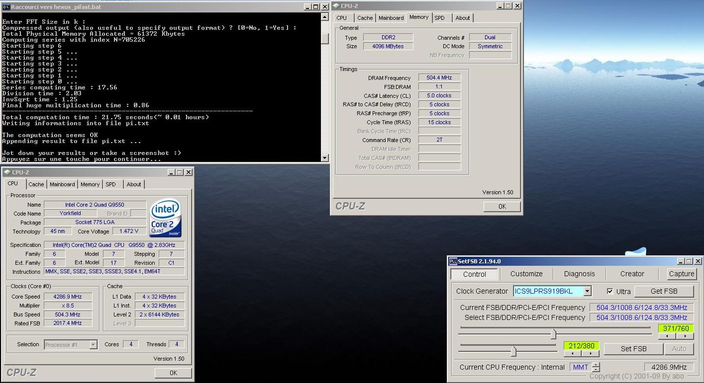Select CPU tab in memory CPU-Z window
The width and height of the screenshot is (704, 383).
click(x=342, y=18)
